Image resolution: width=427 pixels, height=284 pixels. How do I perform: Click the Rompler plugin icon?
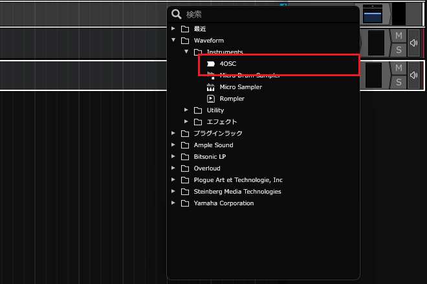tap(210, 99)
